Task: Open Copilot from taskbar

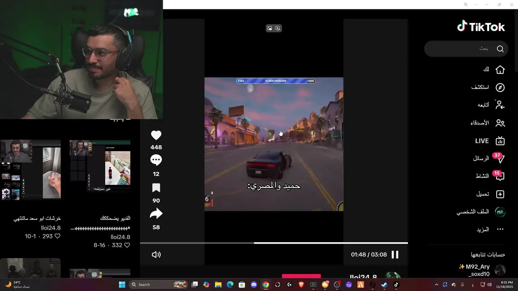Action: point(206,285)
